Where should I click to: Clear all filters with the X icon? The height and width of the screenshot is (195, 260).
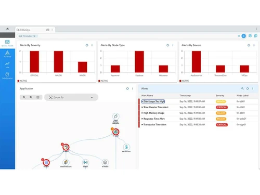239,36
